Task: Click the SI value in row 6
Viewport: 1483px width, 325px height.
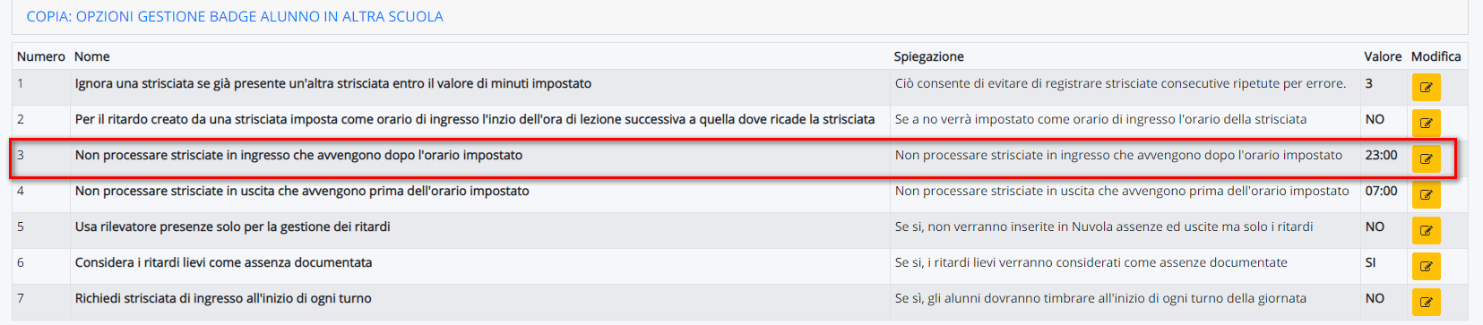Action: coord(1371,262)
